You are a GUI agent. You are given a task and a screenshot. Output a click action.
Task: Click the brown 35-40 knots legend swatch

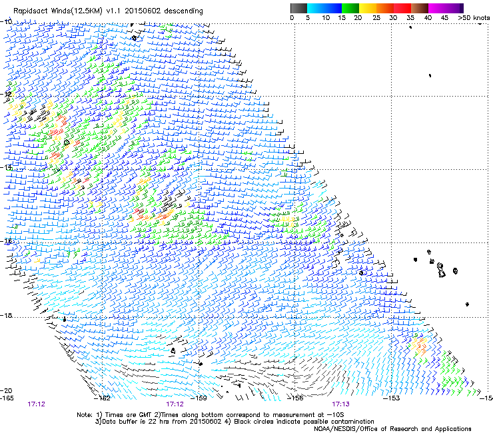click(x=420, y=8)
